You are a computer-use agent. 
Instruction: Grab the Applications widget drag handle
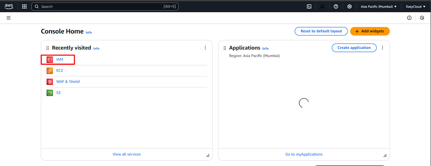[x=225, y=48]
